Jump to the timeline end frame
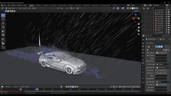 click(x=77, y=87)
